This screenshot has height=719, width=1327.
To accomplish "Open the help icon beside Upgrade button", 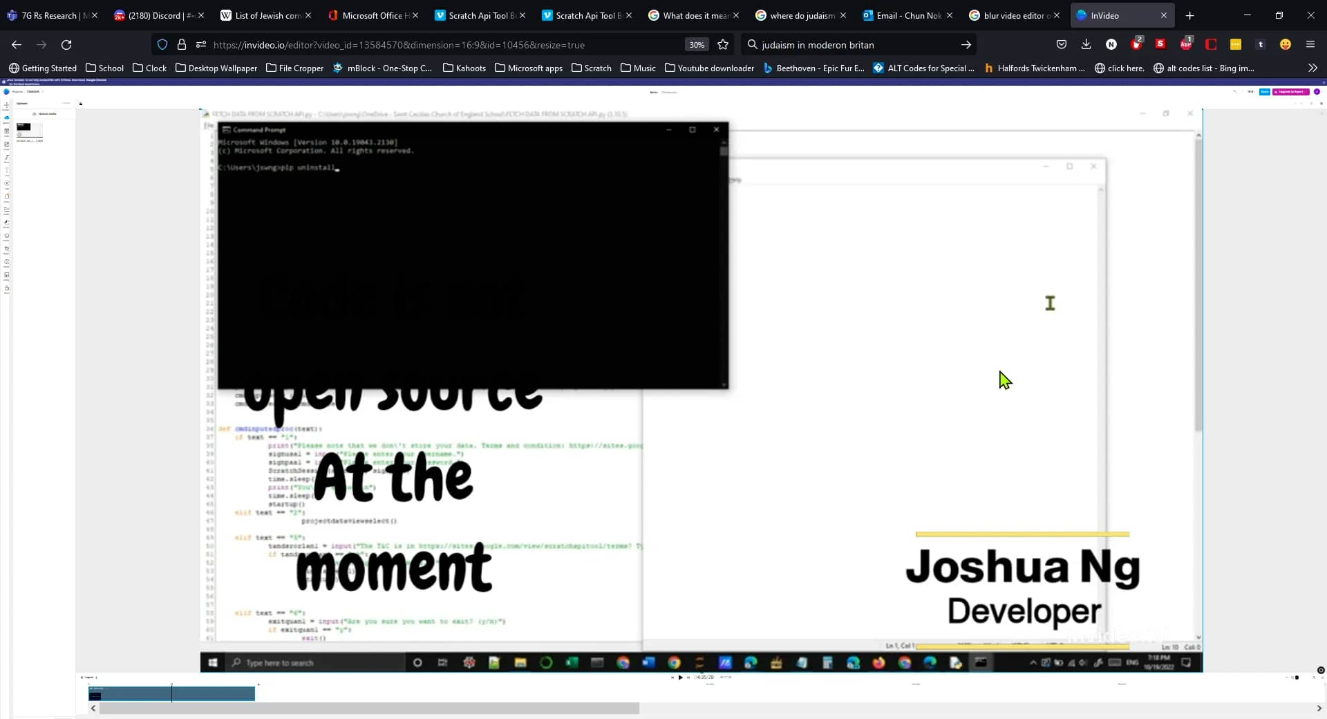I will pyautogui.click(x=1317, y=91).
